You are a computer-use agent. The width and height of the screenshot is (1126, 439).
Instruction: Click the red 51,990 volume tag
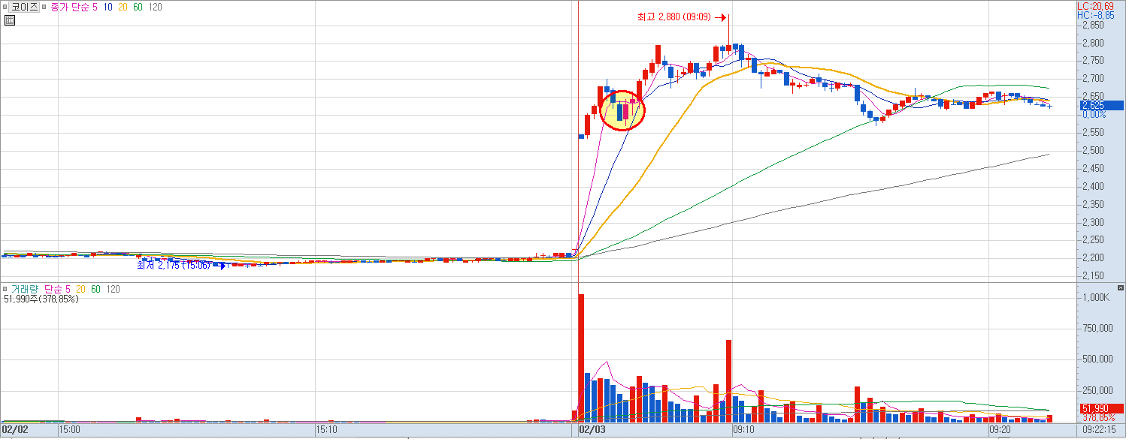pos(1101,408)
